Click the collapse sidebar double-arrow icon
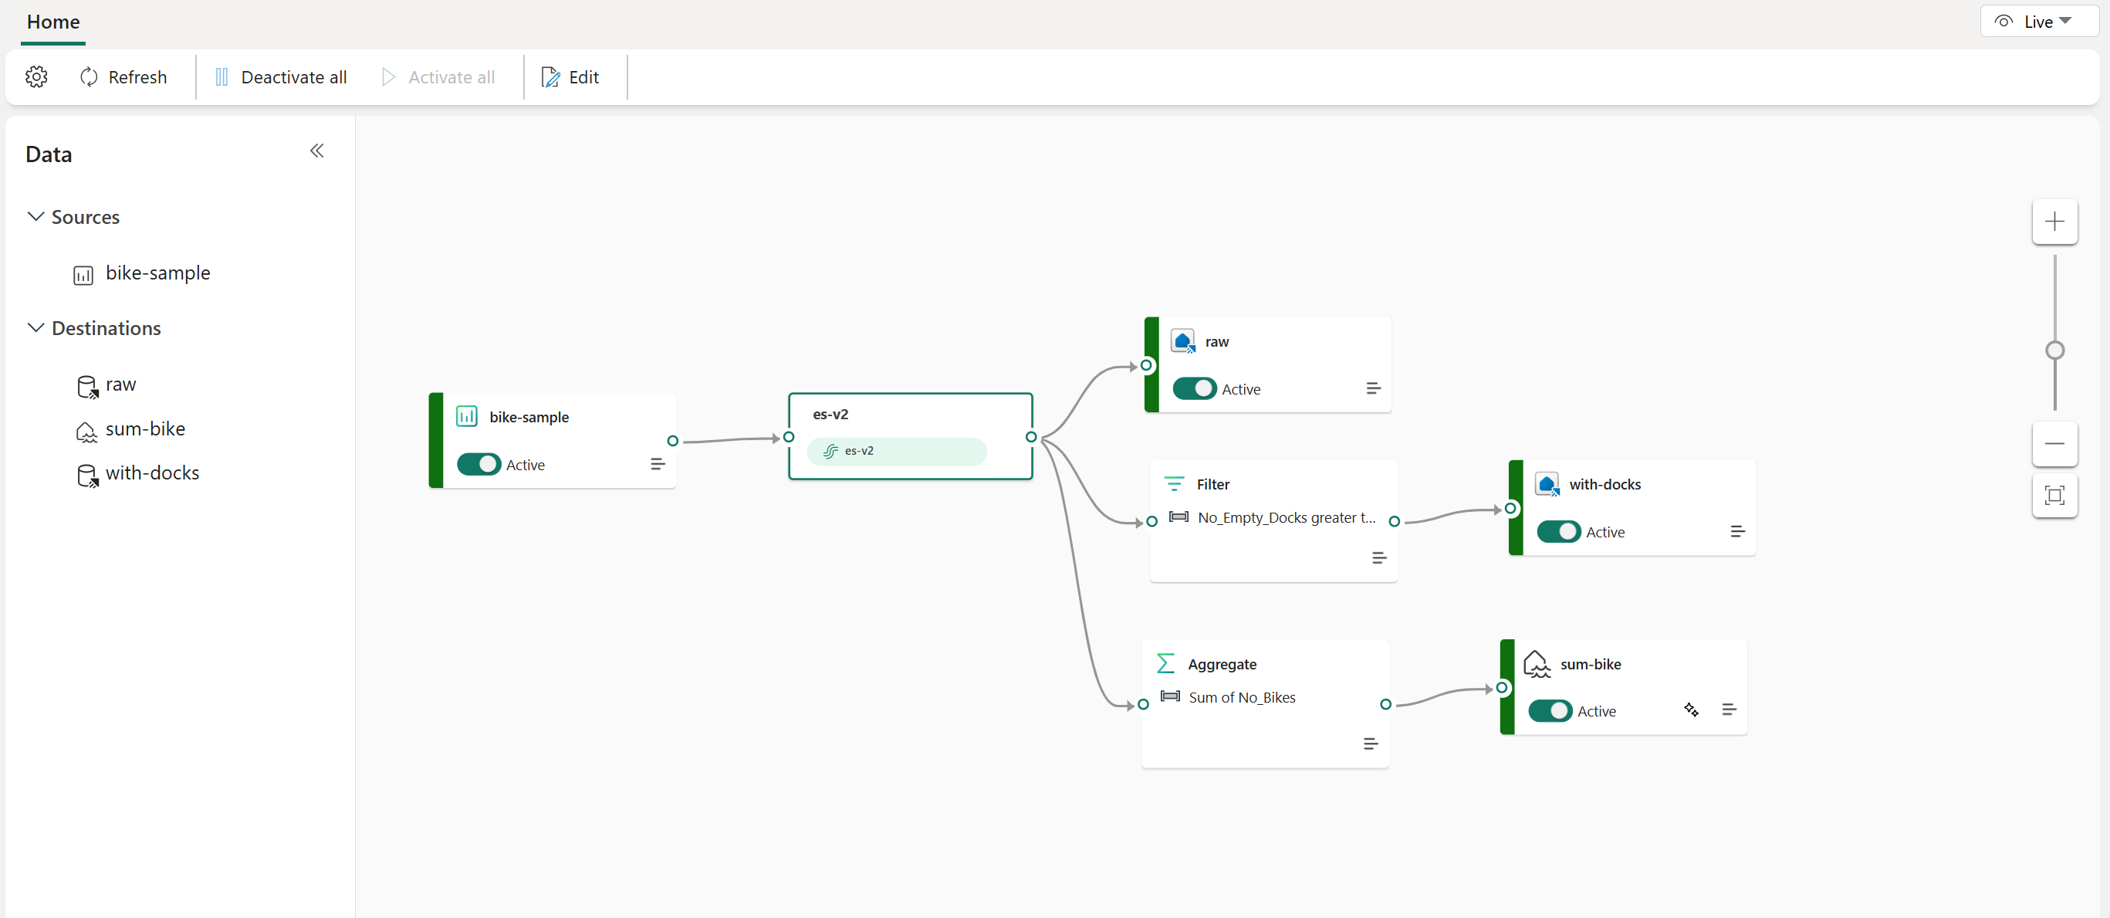The width and height of the screenshot is (2110, 918). 316,151
